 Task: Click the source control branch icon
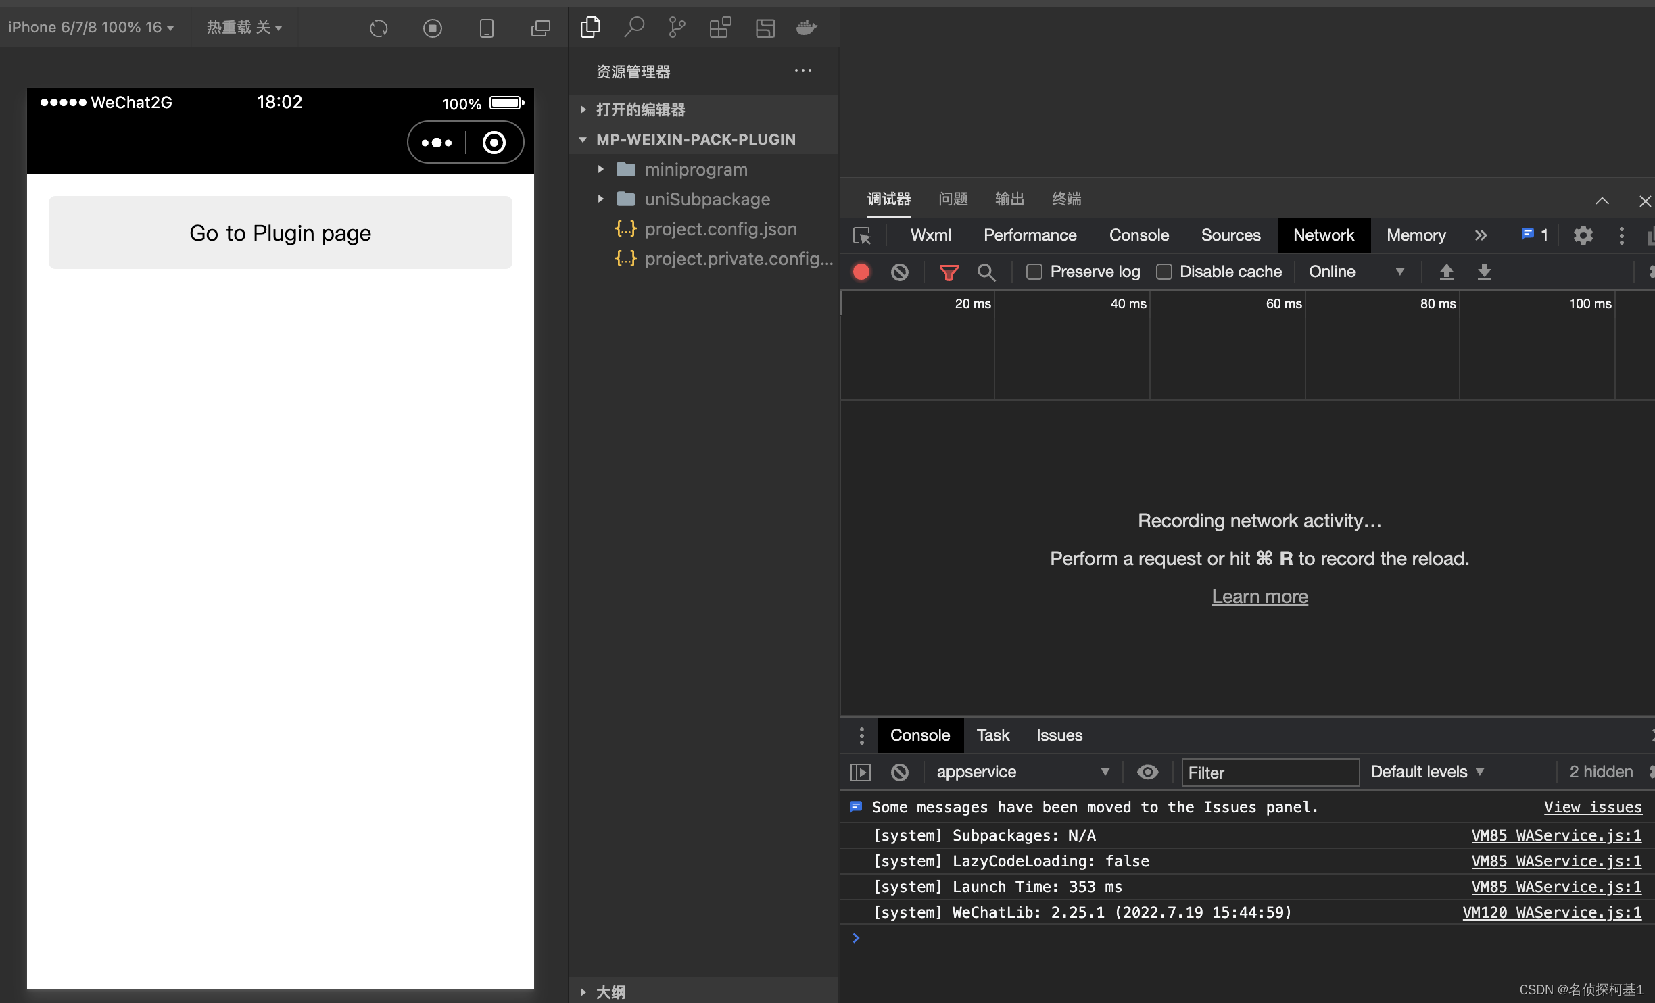(677, 28)
